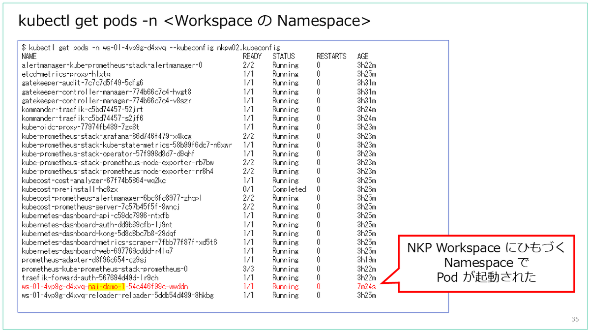Select the prometheus-adapter pod name

84,260
